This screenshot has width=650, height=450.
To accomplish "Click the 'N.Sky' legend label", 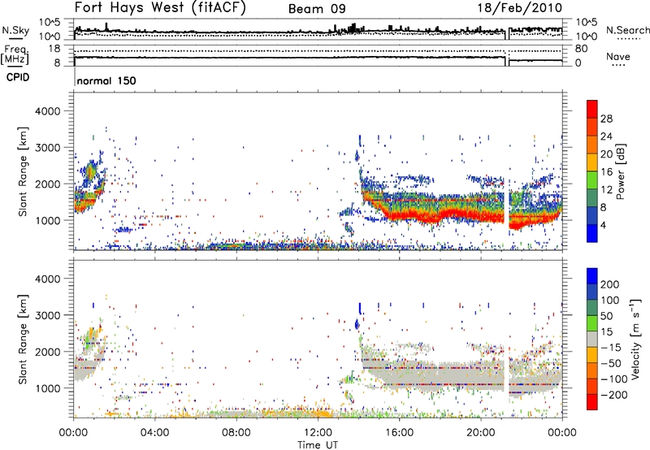I will tap(15, 30).
